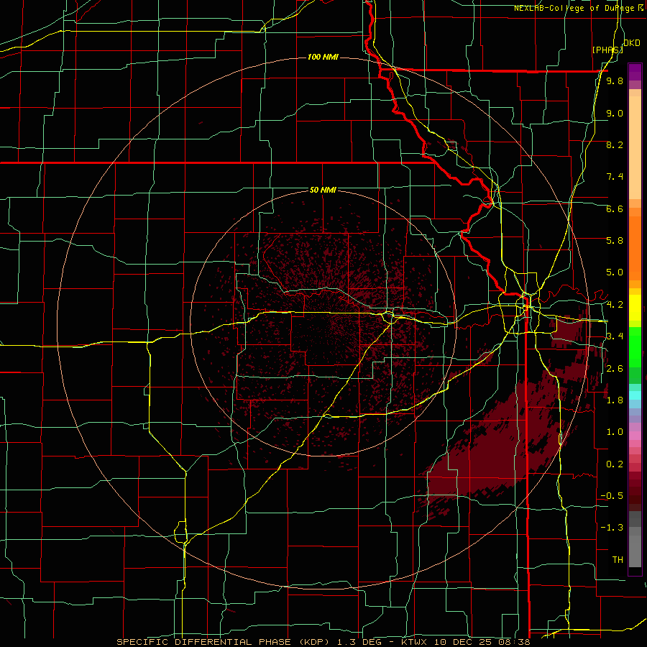
Task: Click the 9.0 legend value
Action: point(615,113)
